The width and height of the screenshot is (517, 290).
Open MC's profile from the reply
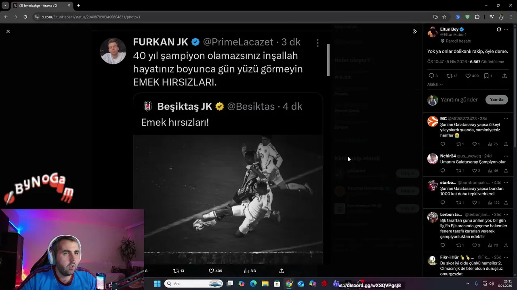[x=443, y=119]
